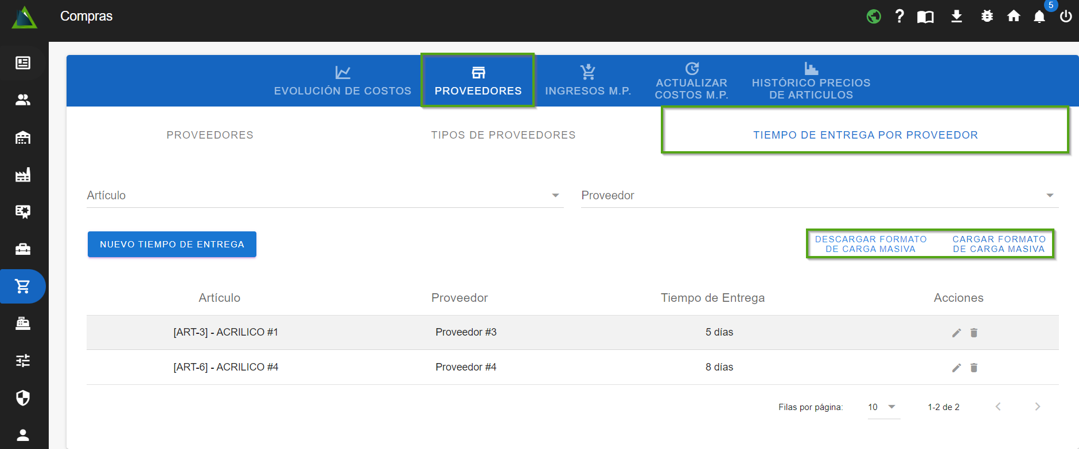This screenshot has width=1079, height=449.
Task: Click the bug report icon
Action: coord(987,16)
